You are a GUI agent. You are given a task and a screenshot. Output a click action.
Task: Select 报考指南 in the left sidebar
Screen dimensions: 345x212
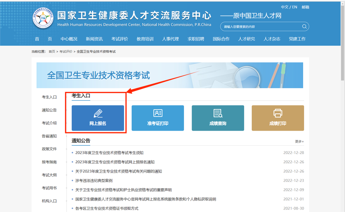[49, 162]
